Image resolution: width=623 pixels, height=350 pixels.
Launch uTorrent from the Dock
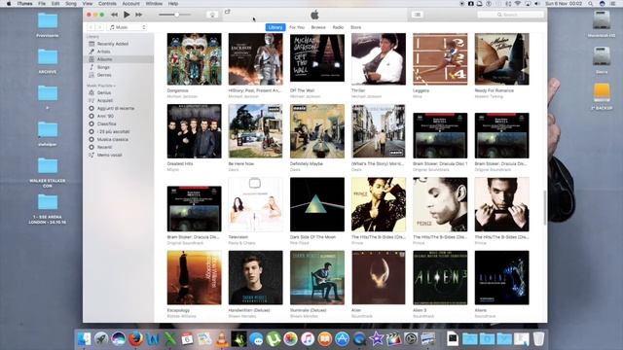[274, 339]
